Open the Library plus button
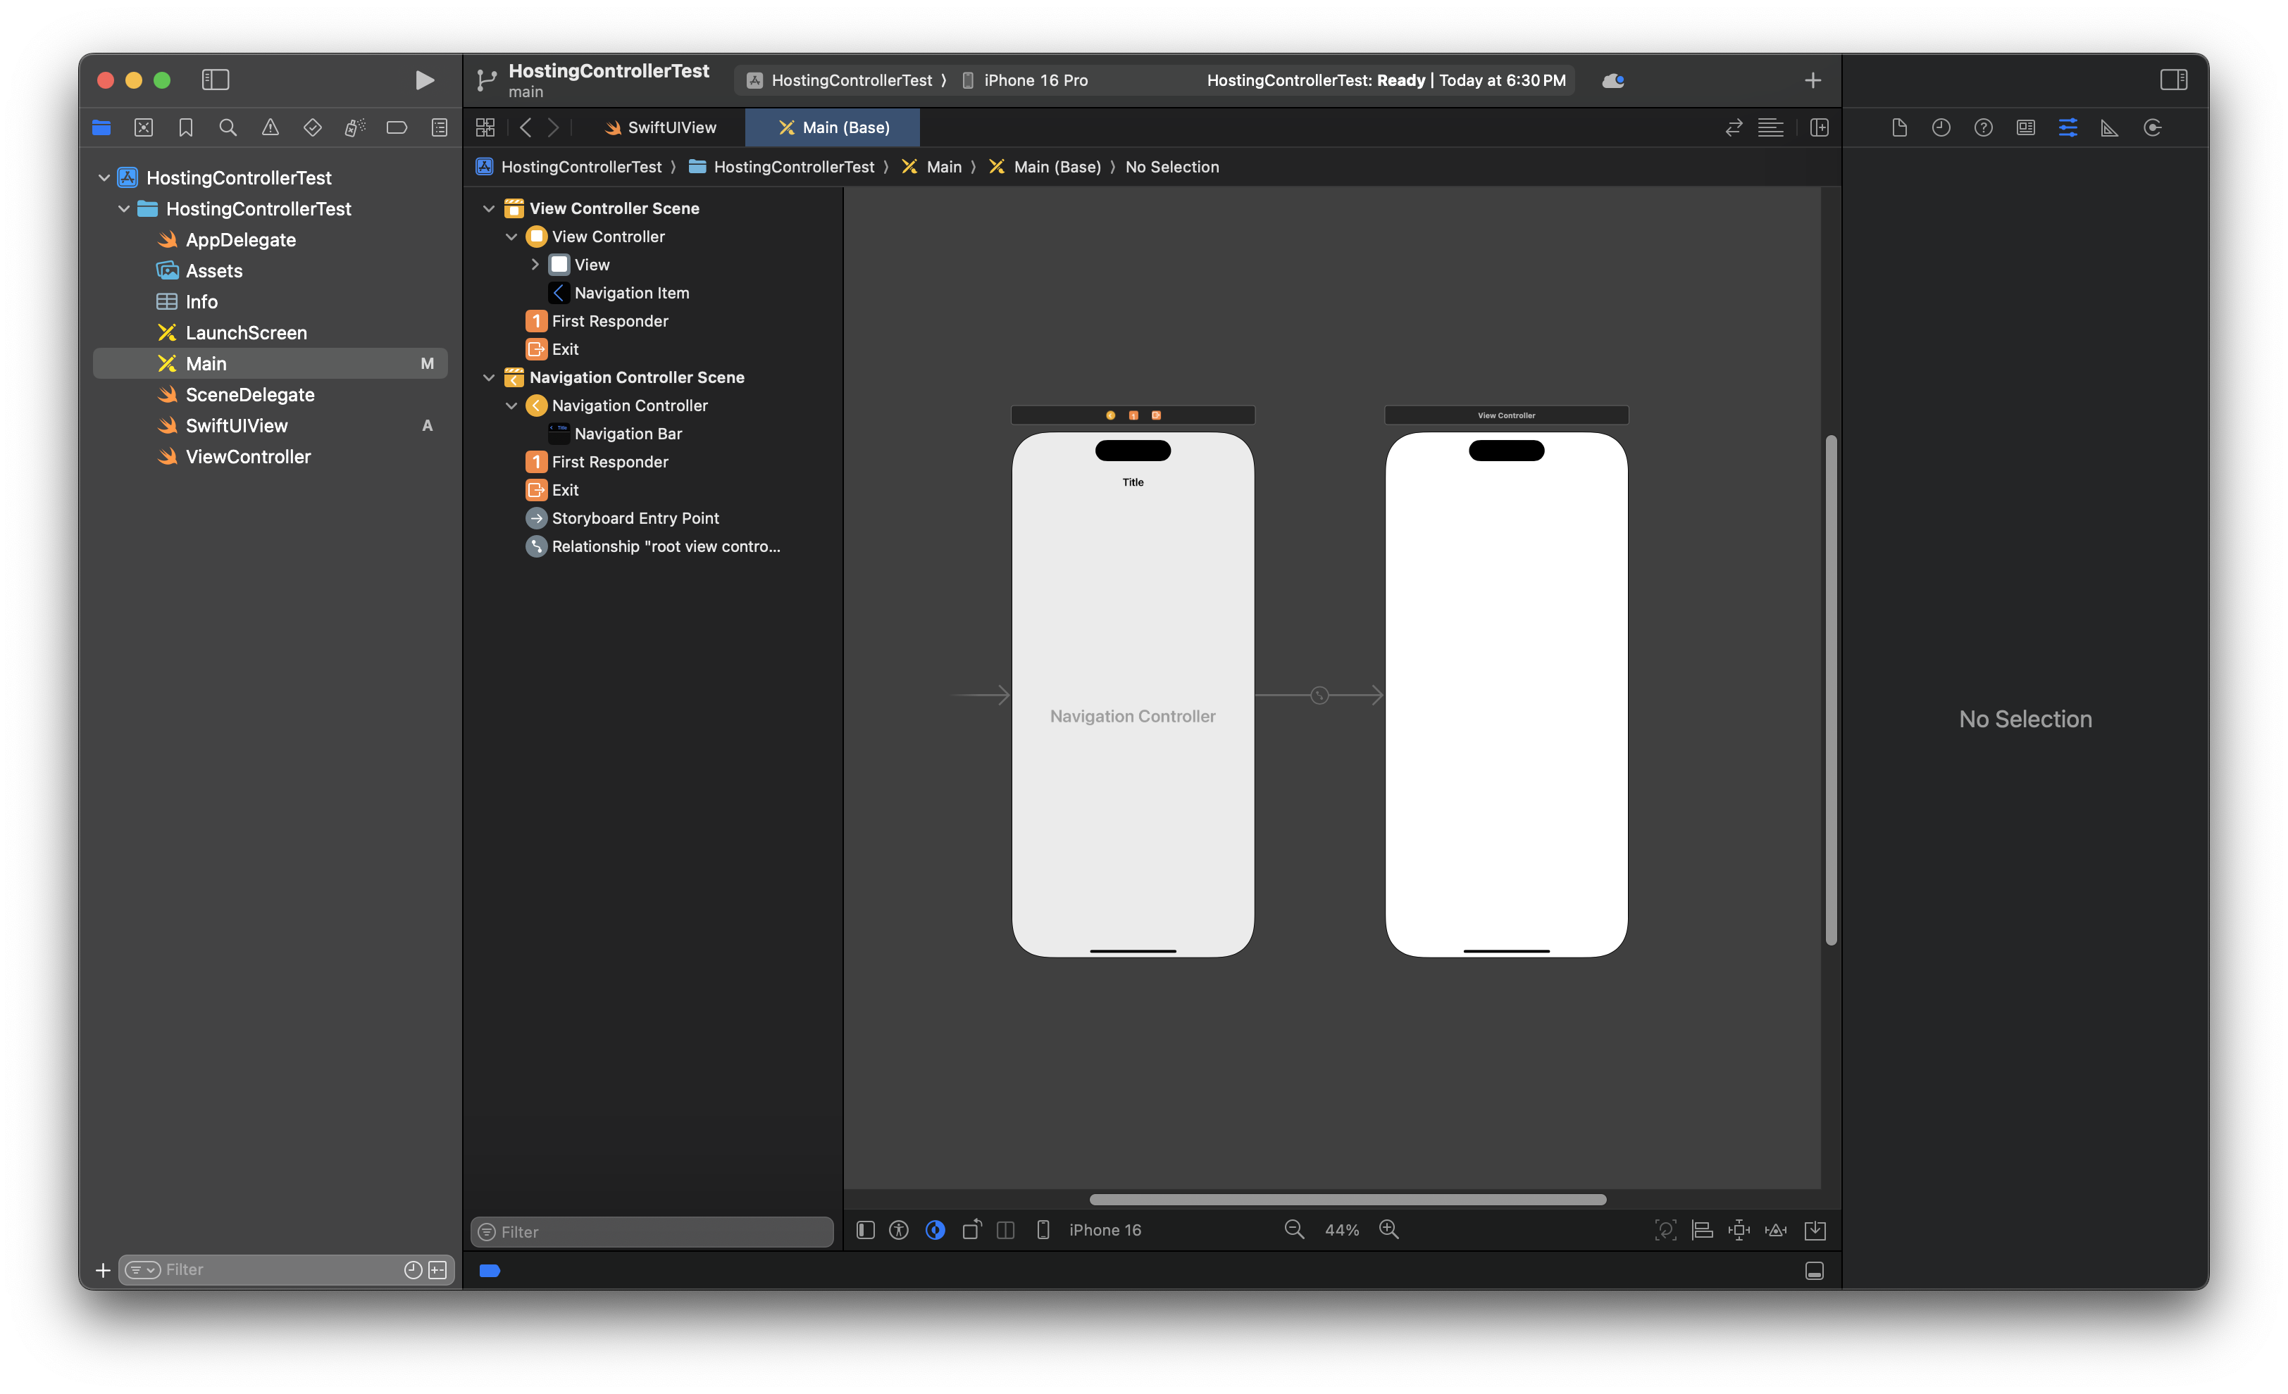This screenshot has height=1394, width=2288. pos(1812,81)
